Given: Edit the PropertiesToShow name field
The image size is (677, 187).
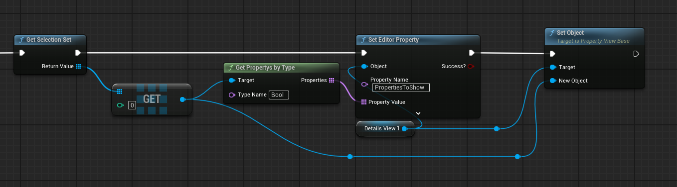Looking at the screenshot, I should pyautogui.click(x=401, y=88).
